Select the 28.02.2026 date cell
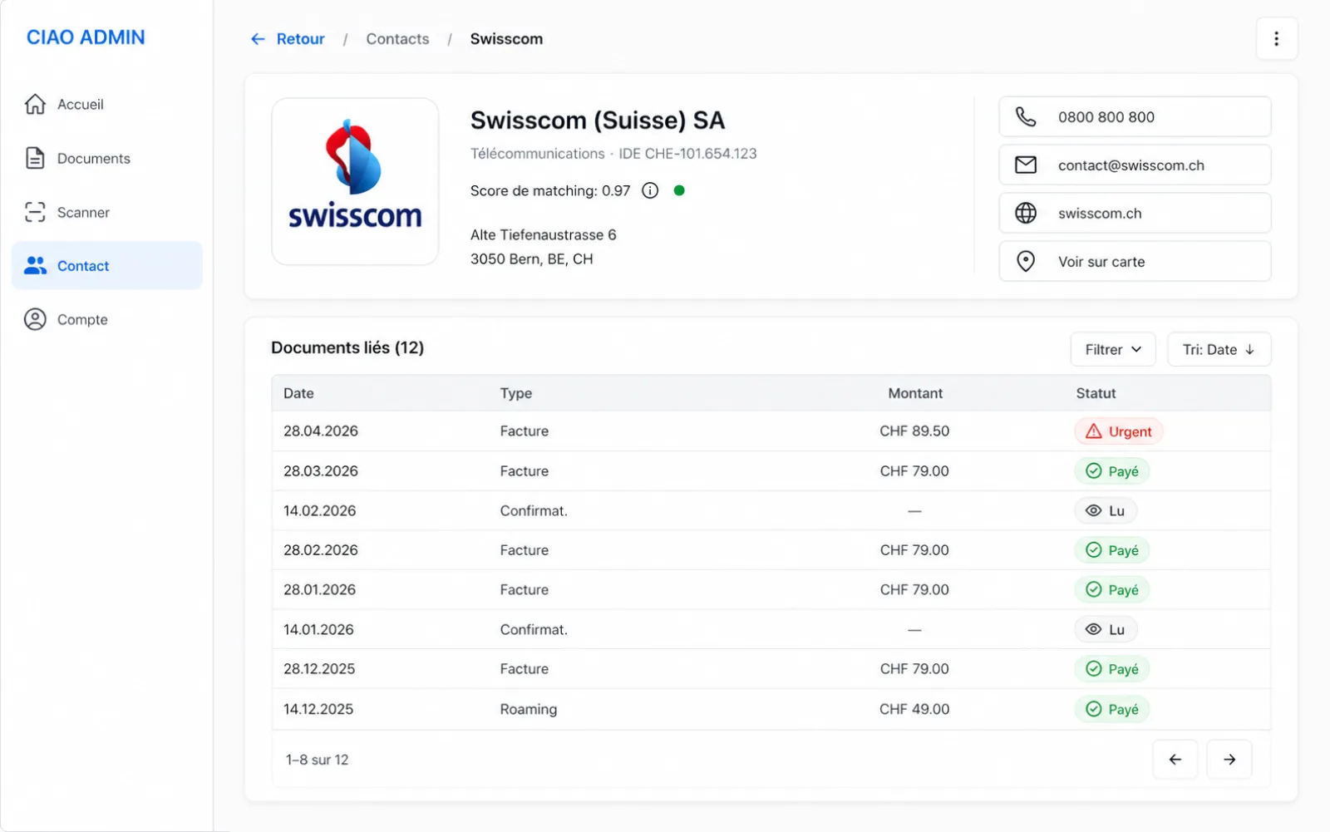1330x832 pixels. 321,550
